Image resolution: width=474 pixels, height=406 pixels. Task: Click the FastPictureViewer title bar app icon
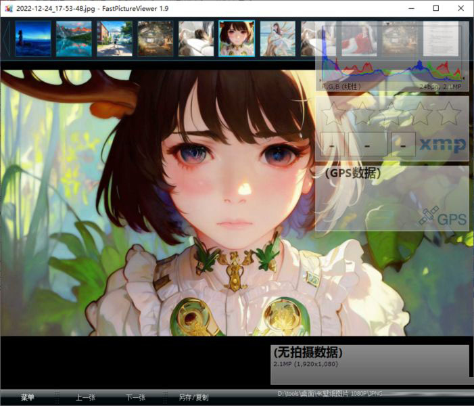pos(9,8)
